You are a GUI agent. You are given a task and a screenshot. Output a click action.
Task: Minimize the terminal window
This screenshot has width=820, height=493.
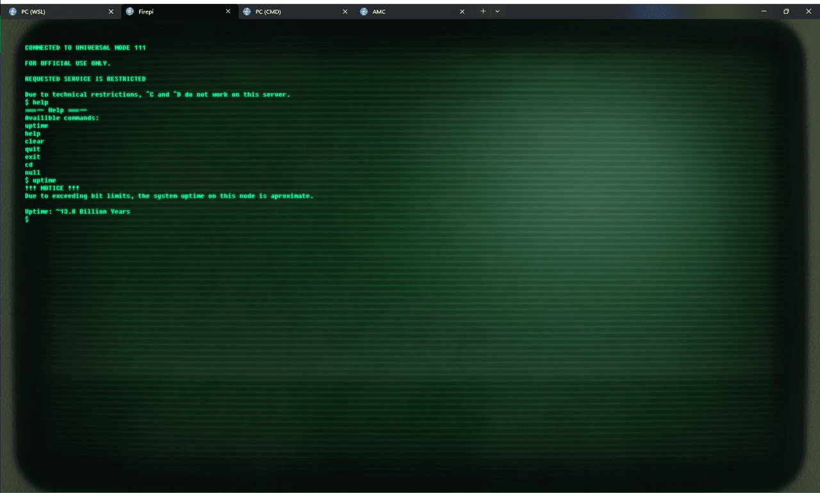click(x=764, y=12)
